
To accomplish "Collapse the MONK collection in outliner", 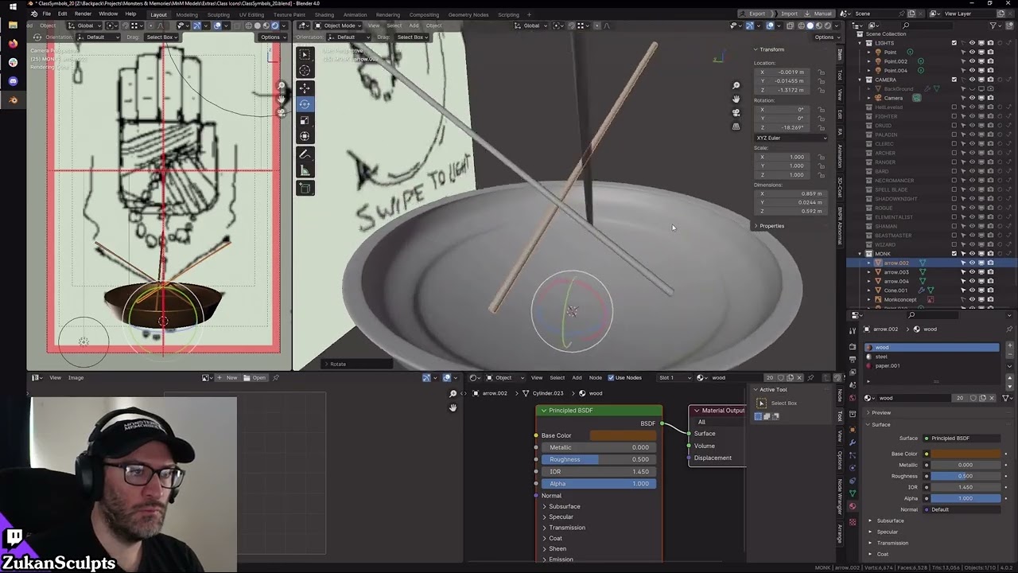I will 860,254.
